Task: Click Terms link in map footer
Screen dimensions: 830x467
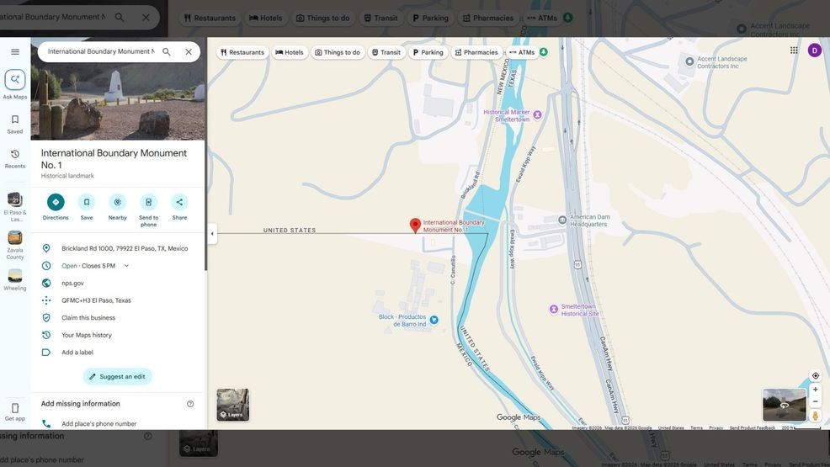Action: 697,427
